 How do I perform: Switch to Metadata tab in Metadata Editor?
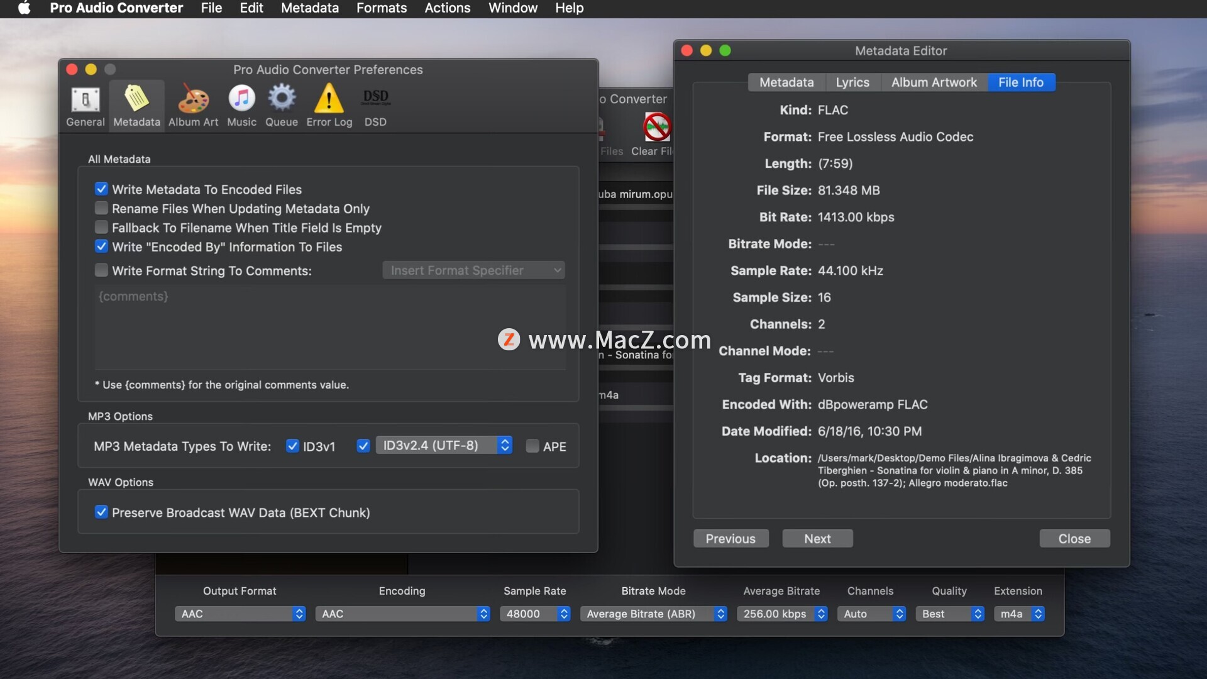tap(786, 82)
